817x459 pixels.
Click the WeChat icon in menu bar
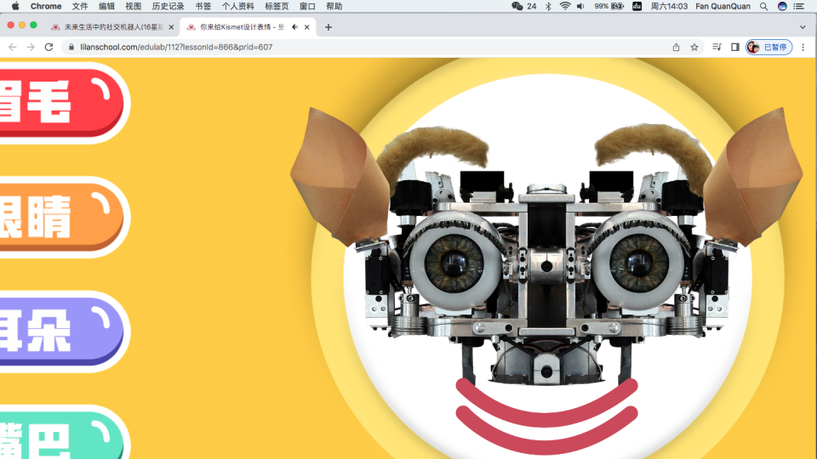[517, 6]
